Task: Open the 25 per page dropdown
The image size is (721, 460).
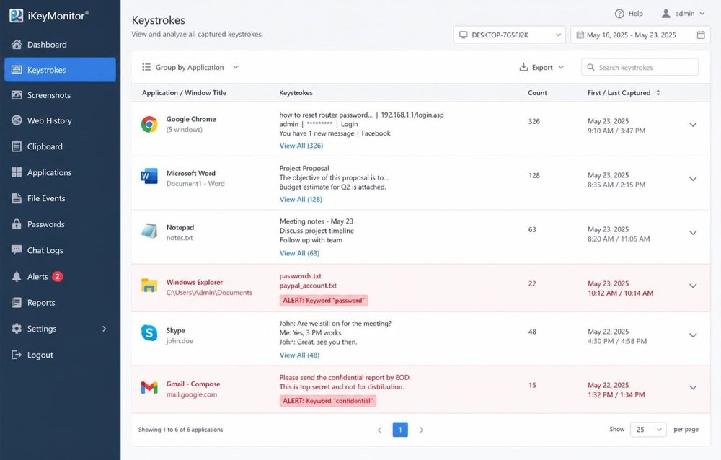Action: [648, 430]
